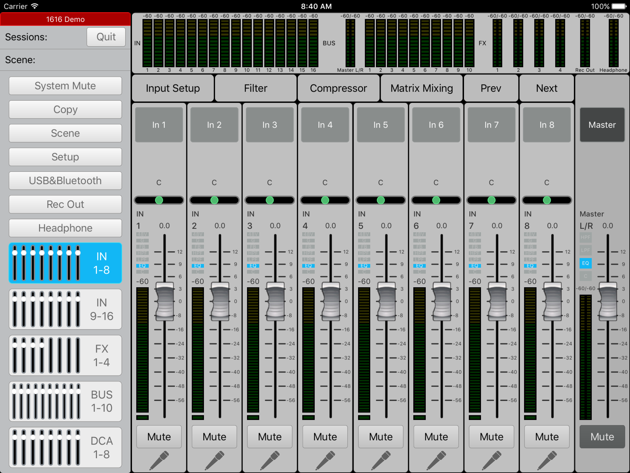Select the In 6 channel name label

tap(436, 124)
